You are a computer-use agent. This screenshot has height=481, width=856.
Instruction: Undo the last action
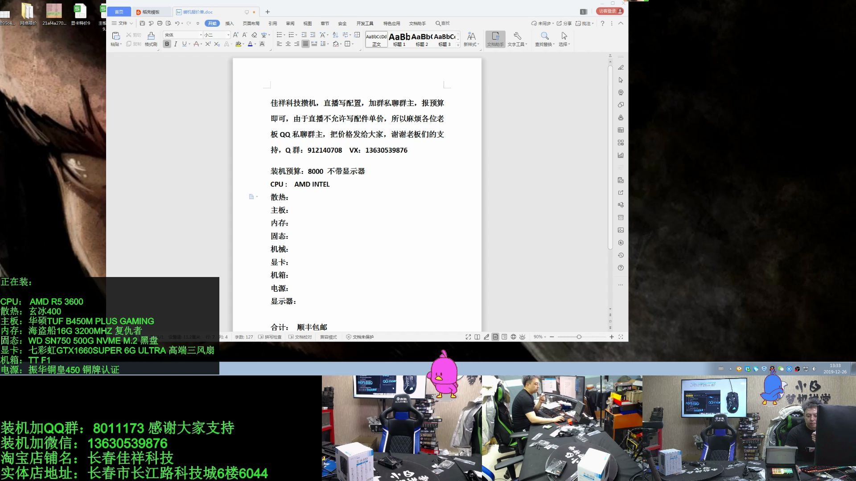pyautogui.click(x=177, y=23)
